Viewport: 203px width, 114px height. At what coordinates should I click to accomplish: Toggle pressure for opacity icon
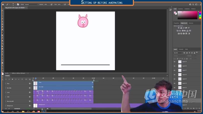pyautogui.click(x=51, y=5)
